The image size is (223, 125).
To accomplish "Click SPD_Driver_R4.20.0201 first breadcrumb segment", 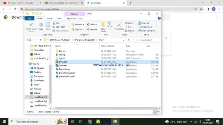I will [x=60, y=40].
